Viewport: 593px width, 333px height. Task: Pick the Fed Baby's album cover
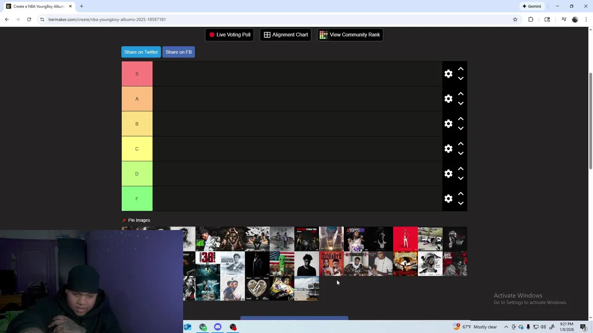pyautogui.click(x=331, y=264)
